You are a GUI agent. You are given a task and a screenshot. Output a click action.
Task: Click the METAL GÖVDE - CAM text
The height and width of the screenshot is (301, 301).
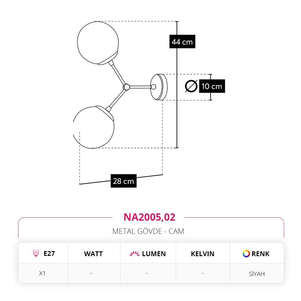pos(148,231)
